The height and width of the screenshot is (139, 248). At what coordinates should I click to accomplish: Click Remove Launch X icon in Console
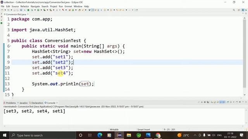[205, 102]
